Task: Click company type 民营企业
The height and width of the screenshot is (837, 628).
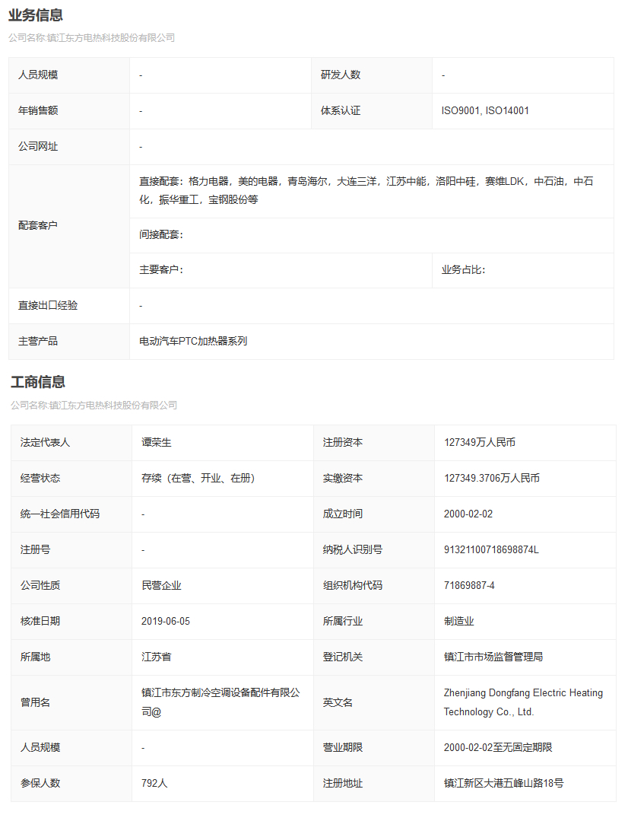Action: click(x=161, y=586)
